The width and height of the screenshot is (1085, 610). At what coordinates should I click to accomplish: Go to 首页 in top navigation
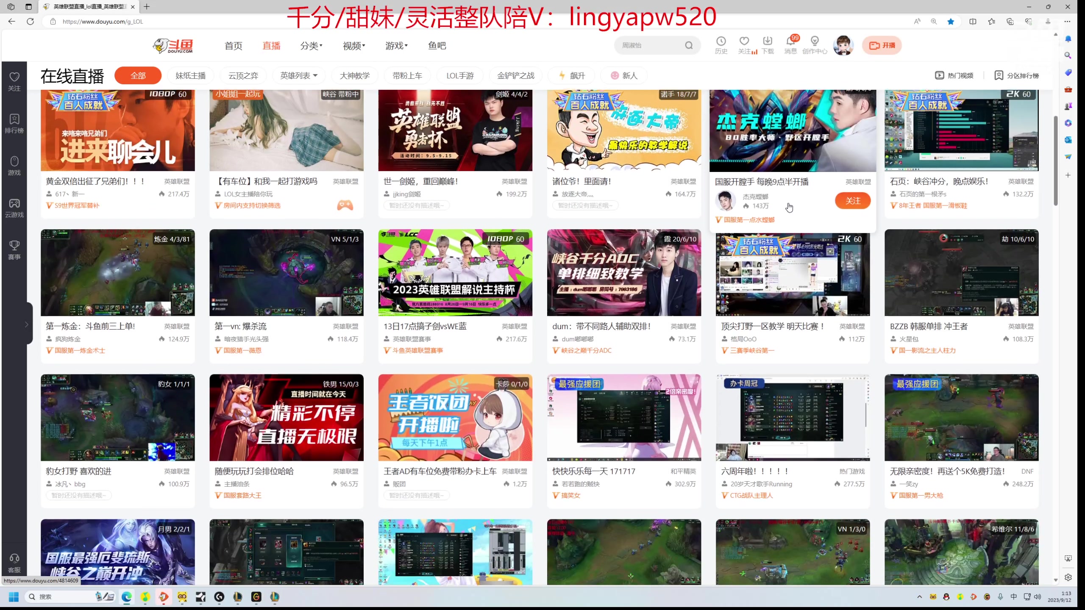(x=234, y=46)
